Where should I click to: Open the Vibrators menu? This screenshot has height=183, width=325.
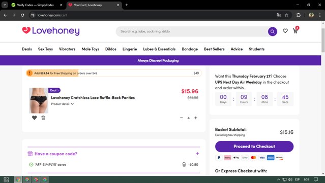[67, 49]
